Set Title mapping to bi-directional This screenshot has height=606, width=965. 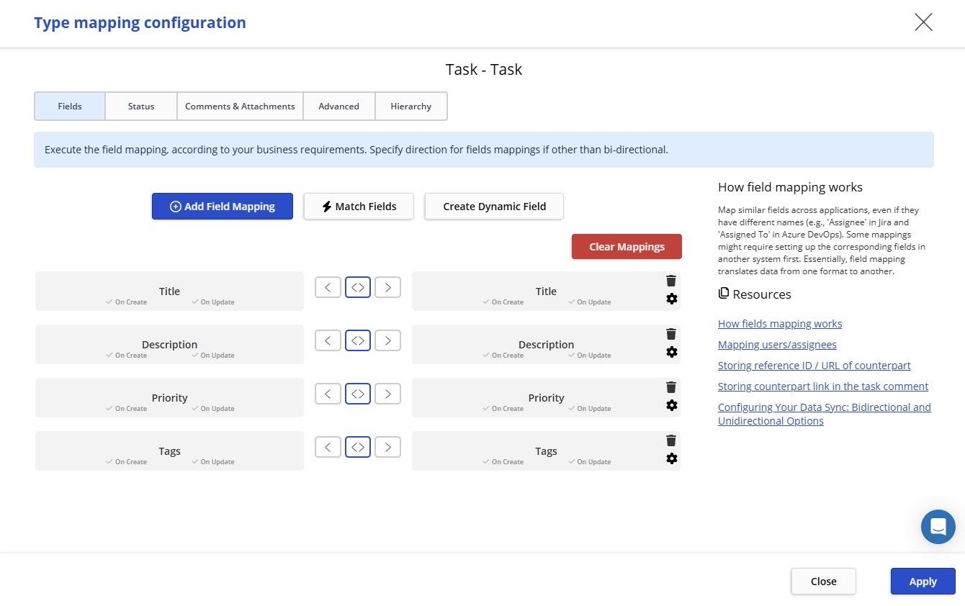coord(358,287)
